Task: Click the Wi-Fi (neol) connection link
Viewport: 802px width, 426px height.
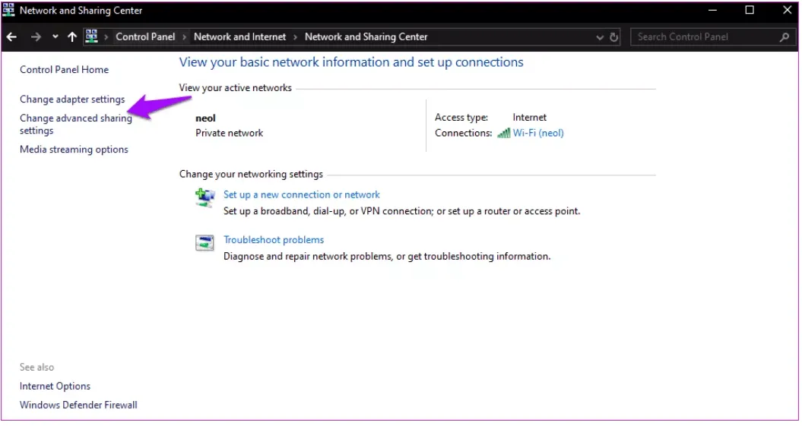Action: click(537, 133)
